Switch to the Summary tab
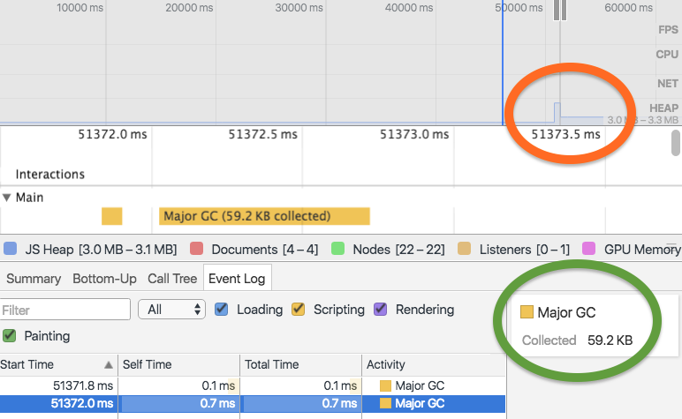This screenshot has height=419, width=682. [x=32, y=279]
